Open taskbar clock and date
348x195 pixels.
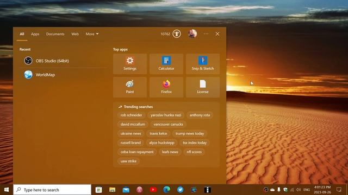(x=322, y=190)
